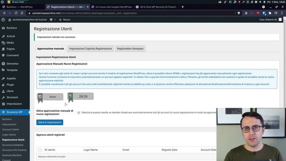Switch to the Registration Honeypot tab

click(130, 49)
